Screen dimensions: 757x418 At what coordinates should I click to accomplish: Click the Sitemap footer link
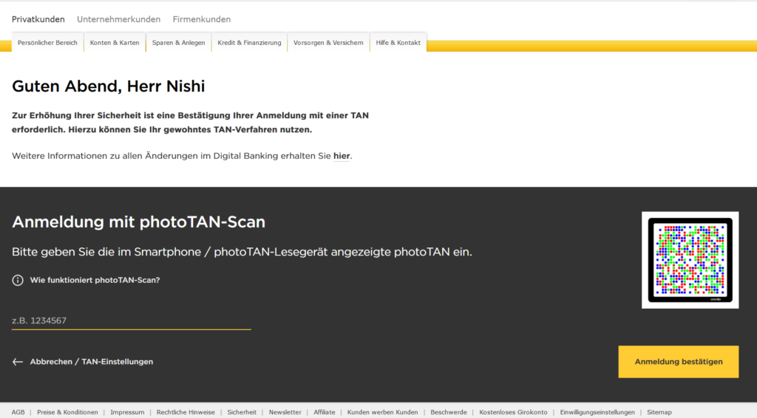click(x=659, y=412)
